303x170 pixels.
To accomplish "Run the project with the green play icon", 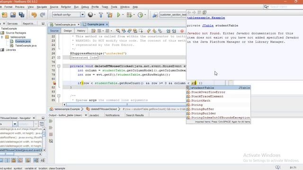I will [119, 15].
